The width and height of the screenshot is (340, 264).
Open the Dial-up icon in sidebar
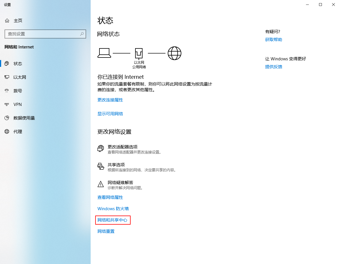tap(7, 91)
